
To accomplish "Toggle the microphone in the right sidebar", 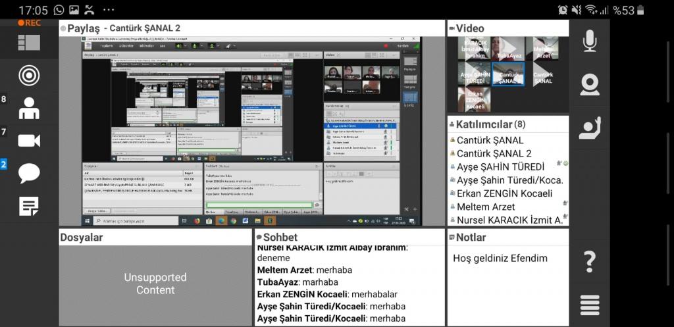I will point(590,41).
